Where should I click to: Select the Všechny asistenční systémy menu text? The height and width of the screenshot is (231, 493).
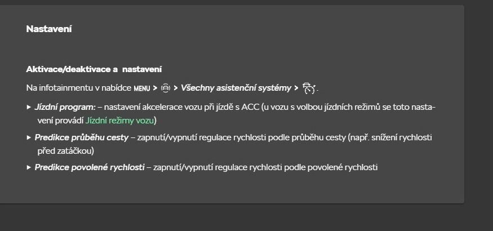tap(236, 88)
